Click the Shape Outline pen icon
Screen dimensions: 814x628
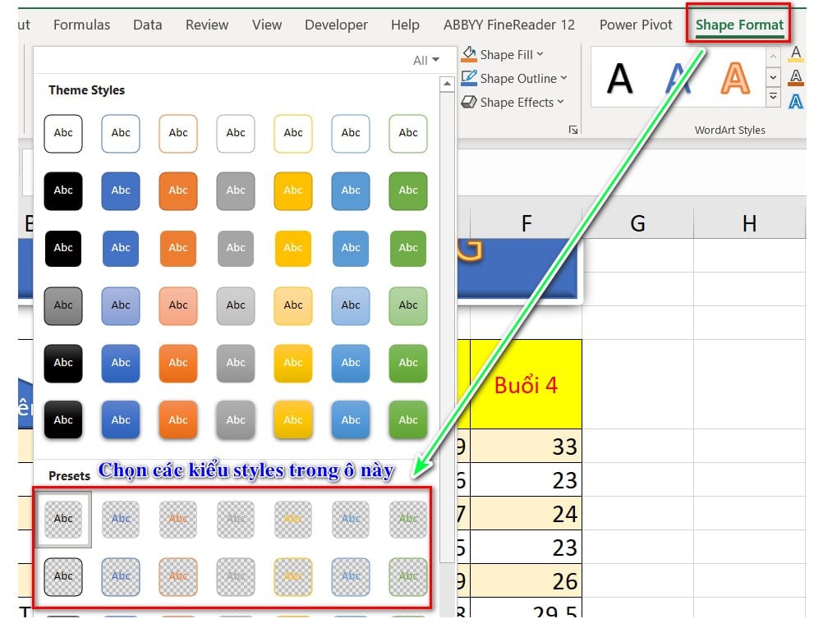(x=469, y=78)
